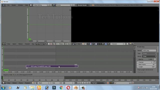The image size is (160, 90).
Task: Click the blue-highlighted checker icon in sequencer header
Action: (106, 44)
